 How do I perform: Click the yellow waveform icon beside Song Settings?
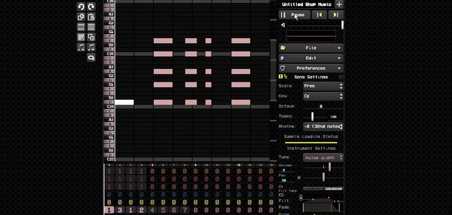pos(285,77)
